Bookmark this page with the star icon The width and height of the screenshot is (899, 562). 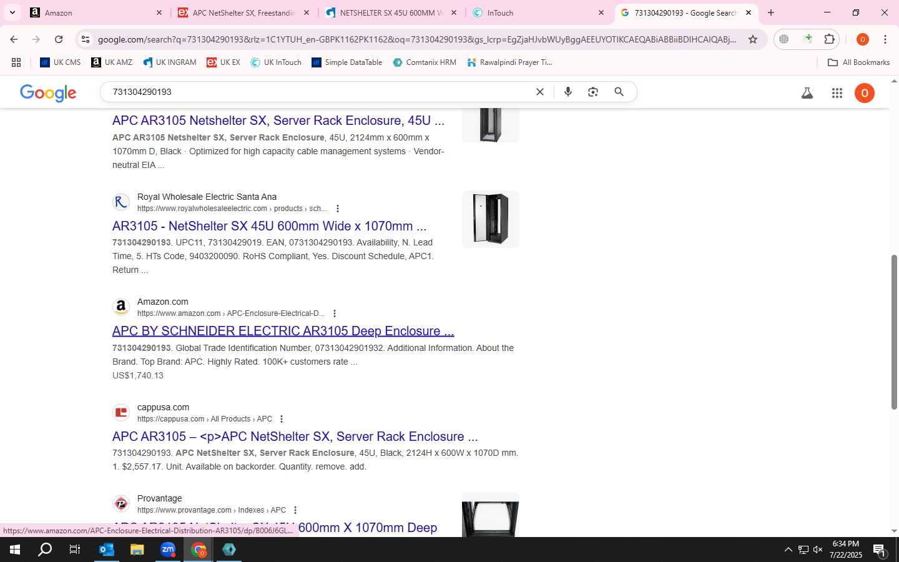(x=753, y=39)
